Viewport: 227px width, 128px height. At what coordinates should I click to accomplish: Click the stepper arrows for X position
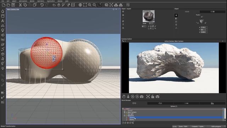[207, 27]
